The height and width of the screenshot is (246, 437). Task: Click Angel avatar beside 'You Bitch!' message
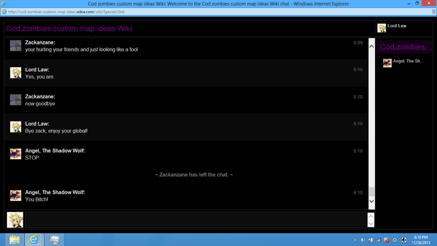tap(16, 195)
